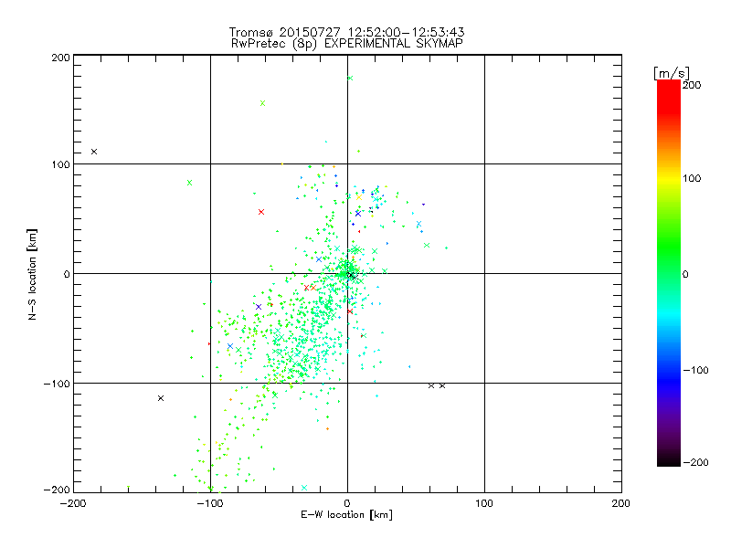
Task: Click the N-S axis '0' tick label
Action: [x=67, y=274]
